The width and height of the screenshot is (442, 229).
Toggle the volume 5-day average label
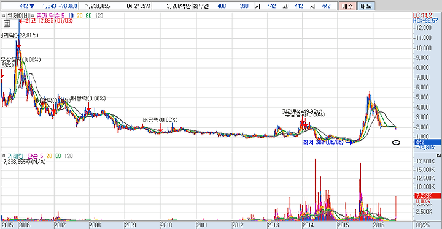42,156
